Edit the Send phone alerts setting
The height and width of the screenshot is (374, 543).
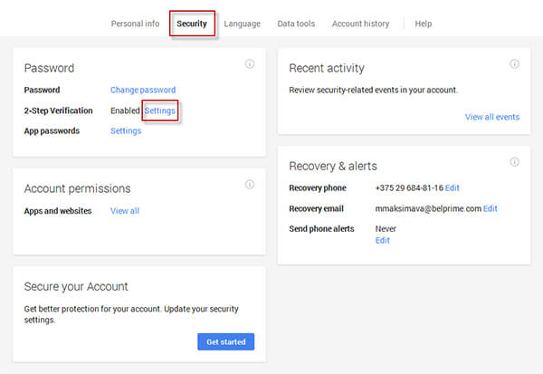[382, 241]
